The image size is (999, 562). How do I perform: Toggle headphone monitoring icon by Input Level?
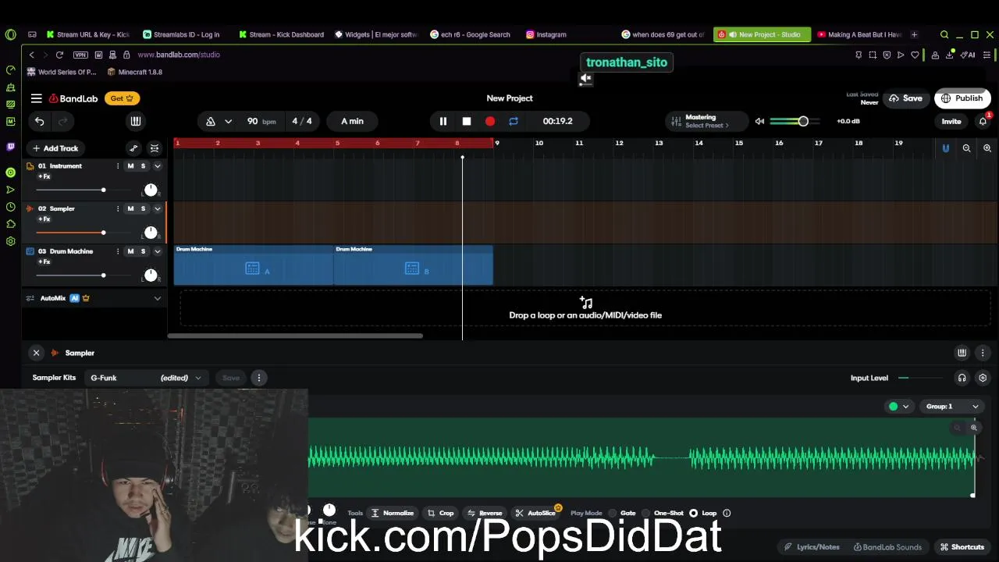962,378
